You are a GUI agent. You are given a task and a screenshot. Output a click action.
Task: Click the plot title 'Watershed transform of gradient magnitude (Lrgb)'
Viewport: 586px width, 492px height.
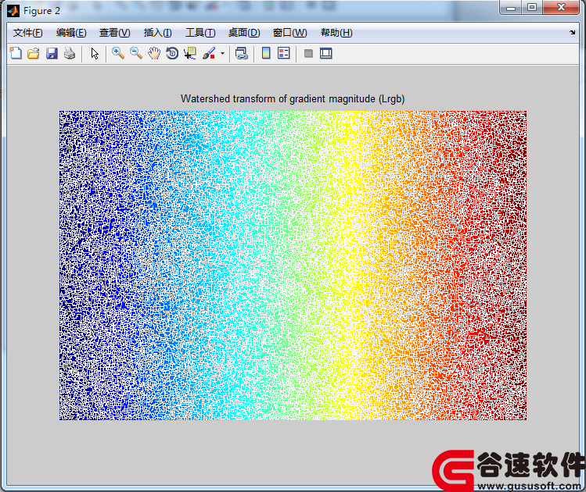click(x=293, y=99)
